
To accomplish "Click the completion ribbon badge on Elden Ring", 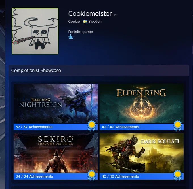I will (177, 126).
